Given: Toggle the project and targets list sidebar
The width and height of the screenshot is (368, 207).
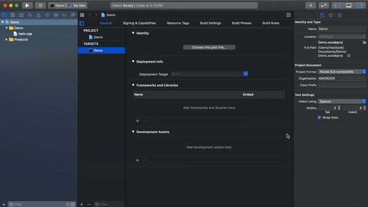Looking at the screenshot, I should pyautogui.click(x=82, y=23).
